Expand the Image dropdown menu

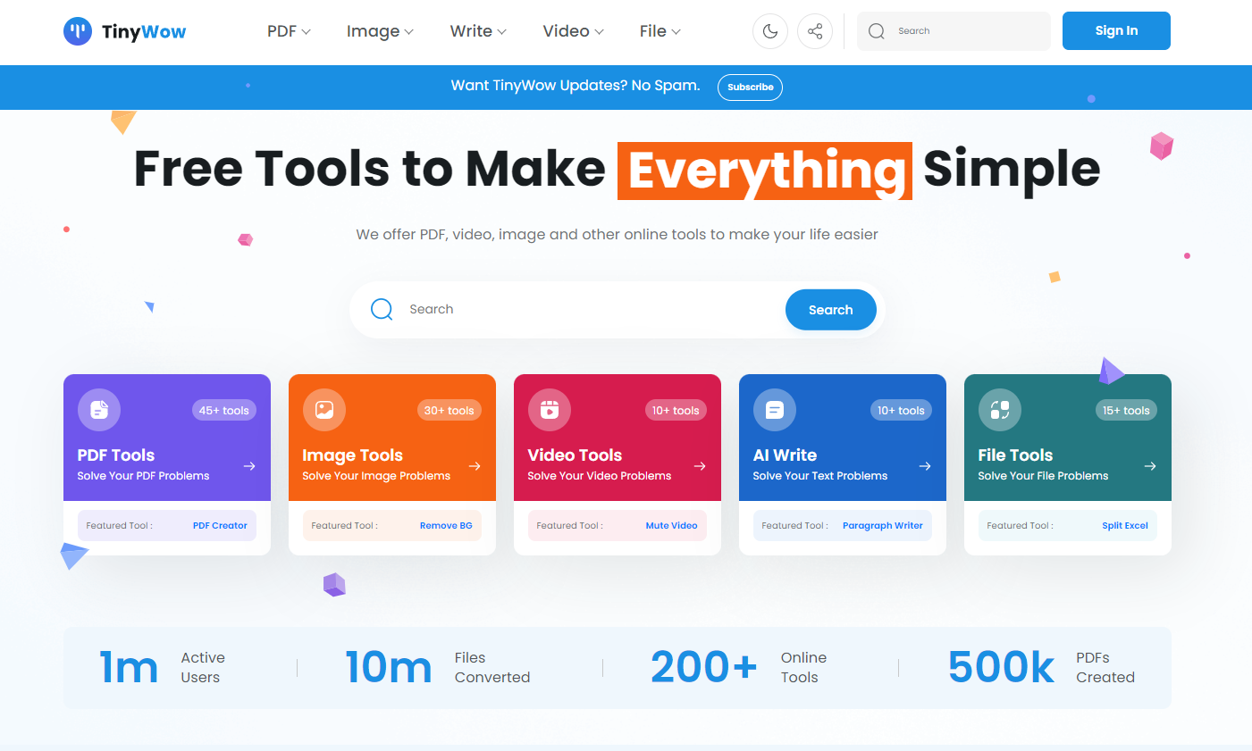pyautogui.click(x=380, y=31)
